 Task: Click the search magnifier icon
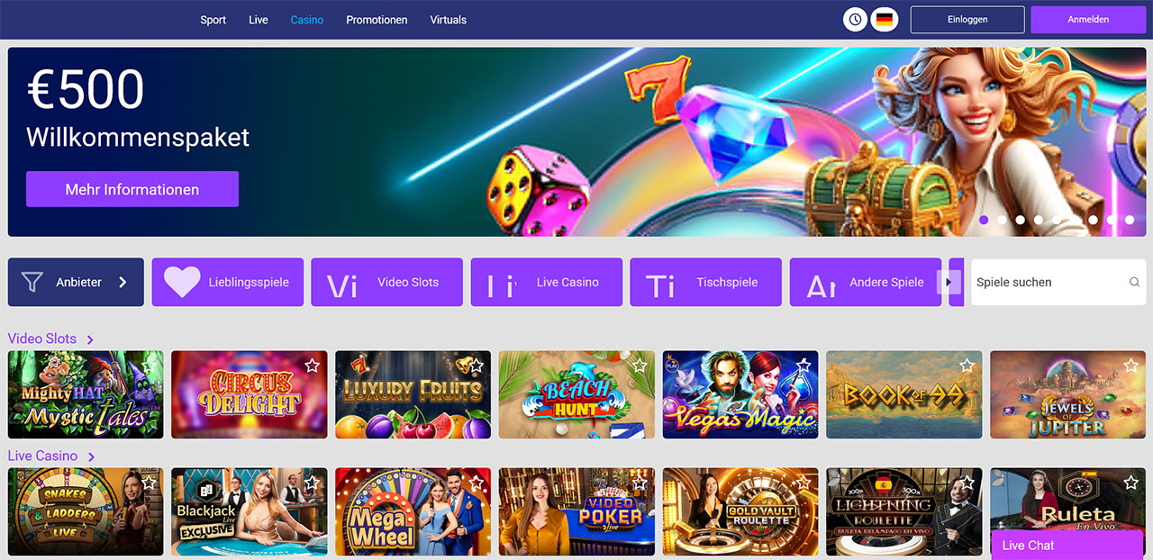pos(1134,282)
